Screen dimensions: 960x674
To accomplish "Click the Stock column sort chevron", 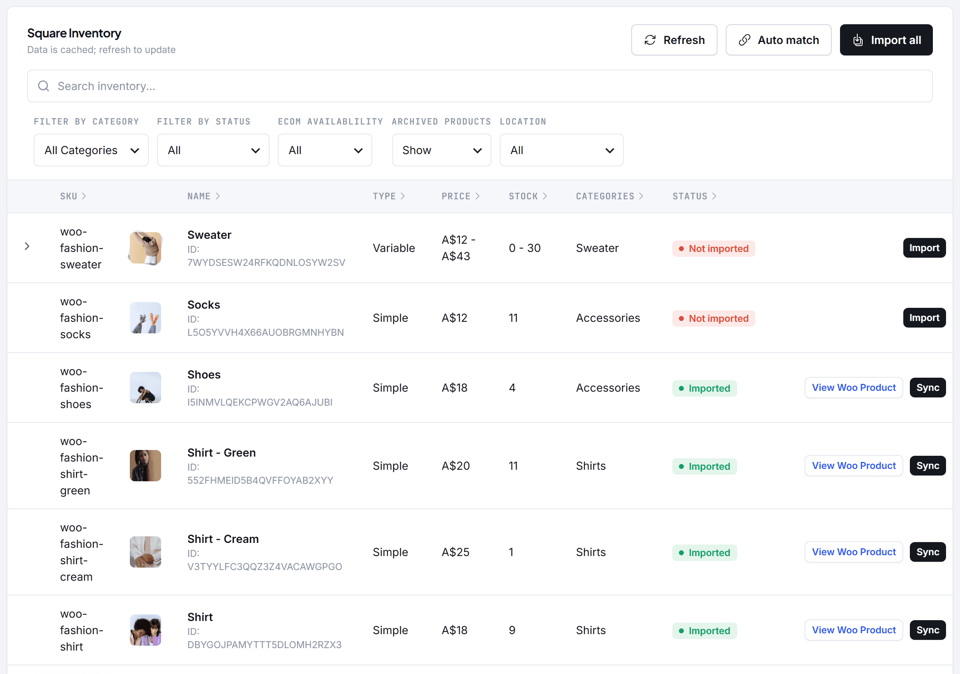I will 545,196.
